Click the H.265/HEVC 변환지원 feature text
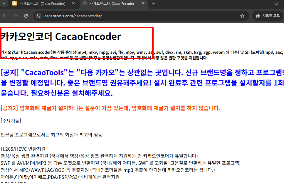Screen dimensions: 284x183 (x=23, y=149)
